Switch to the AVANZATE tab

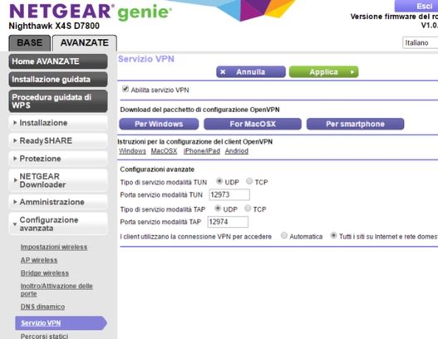coord(85,42)
